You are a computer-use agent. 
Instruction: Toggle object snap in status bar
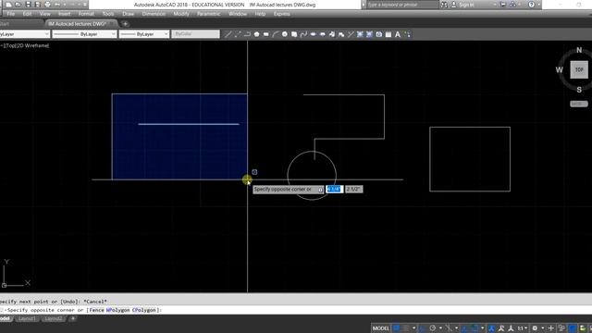tap(475, 328)
